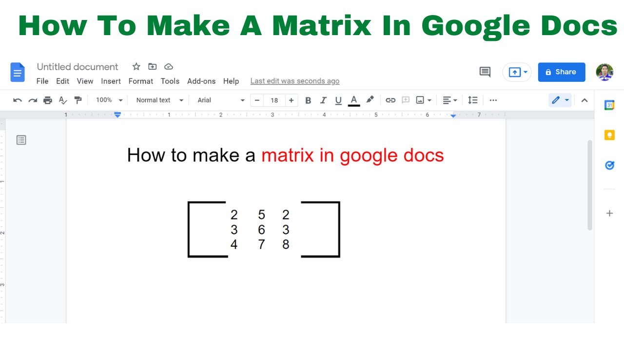Open the 100% zoom dropdown
This screenshot has width=624, height=351.
point(109,100)
